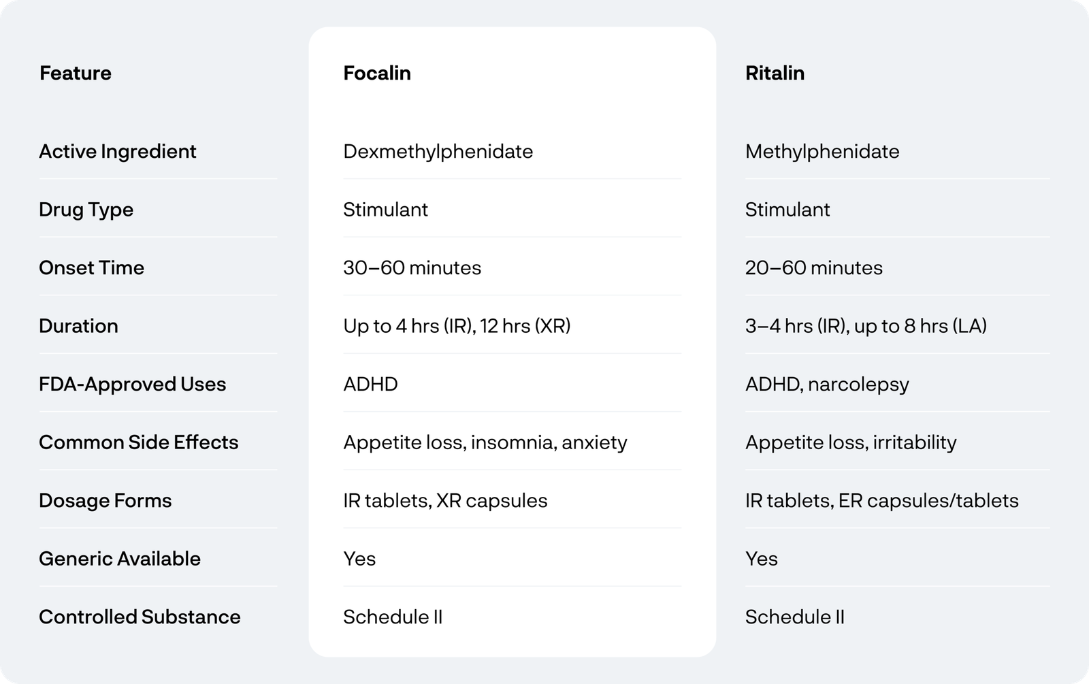Select the ADHD, narcolepsy cell
The image size is (1089, 684).
pos(827,384)
